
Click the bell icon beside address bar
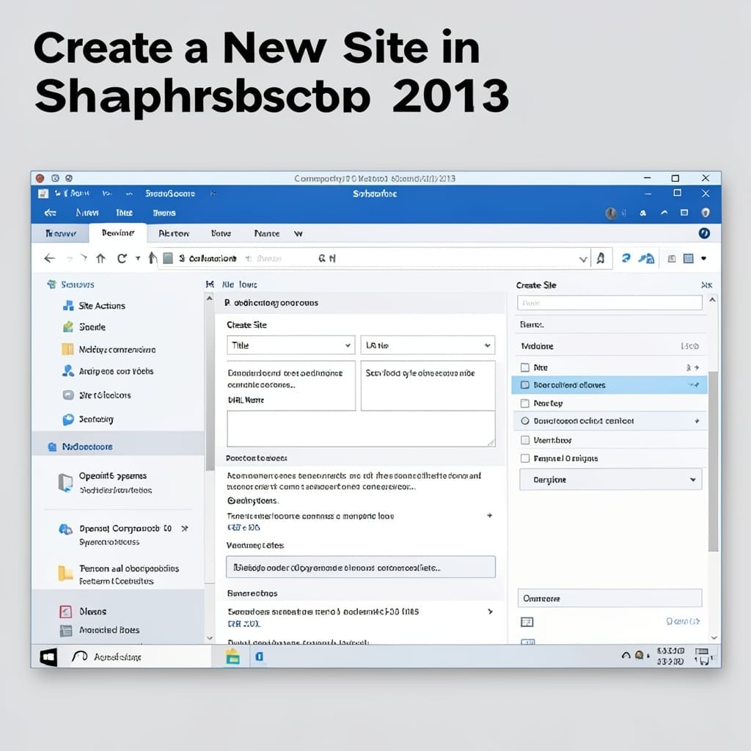tap(601, 259)
